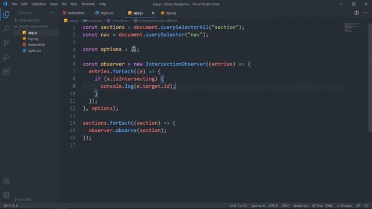Image resolution: width=372 pixels, height=209 pixels.
Task: Open the Run and Debug view
Action: point(6,57)
